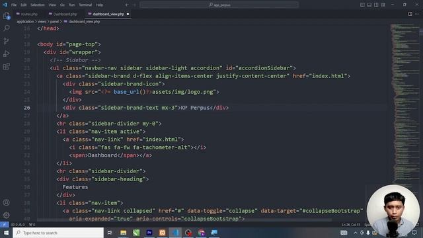Viewport: 423px width, 238px height.
Task: Open the Help menu
Action: click(x=100, y=5)
